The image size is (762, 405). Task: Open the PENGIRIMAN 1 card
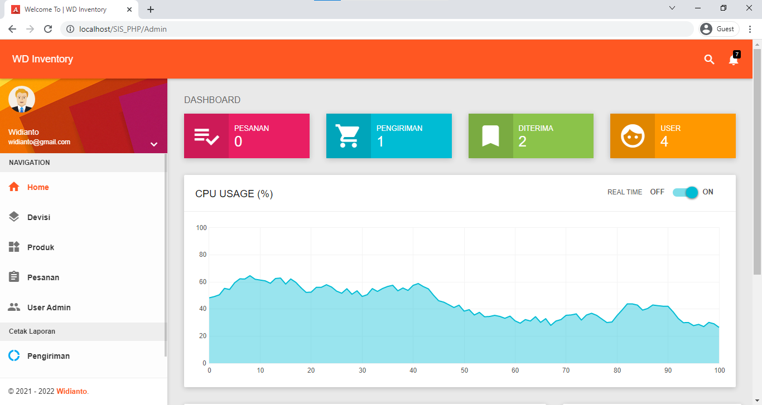tap(389, 136)
